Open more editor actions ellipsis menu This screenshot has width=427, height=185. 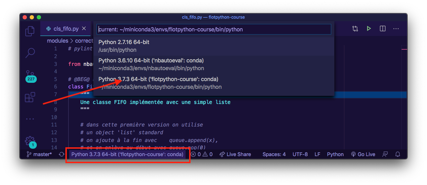tap(396, 29)
